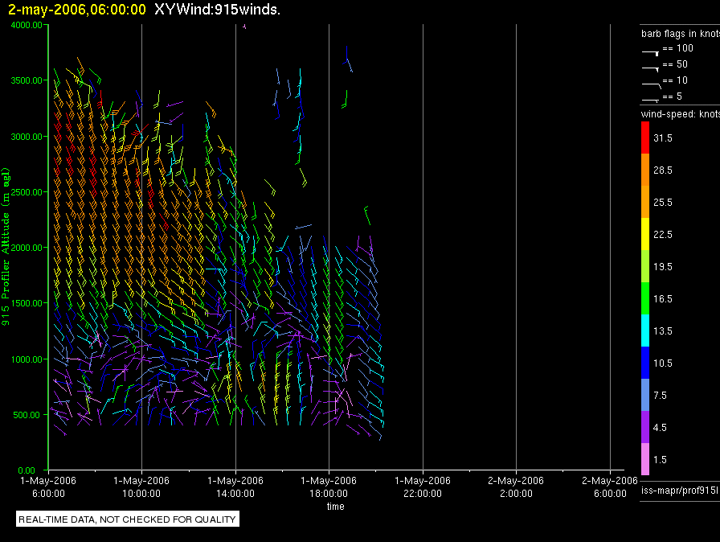This screenshot has height=542, width=720.
Task: Choose the blue 10.5 knots color swatch
Action: [x=645, y=363]
